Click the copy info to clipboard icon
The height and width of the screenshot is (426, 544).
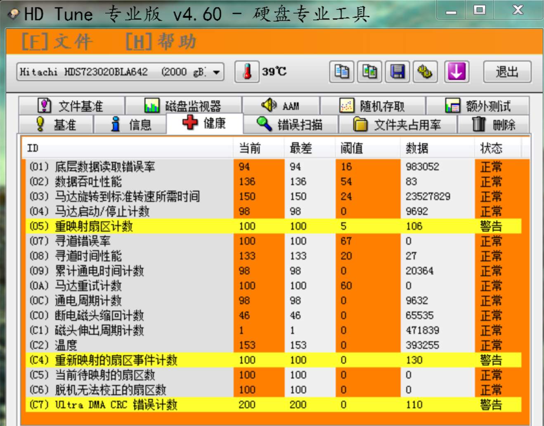[x=341, y=72]
